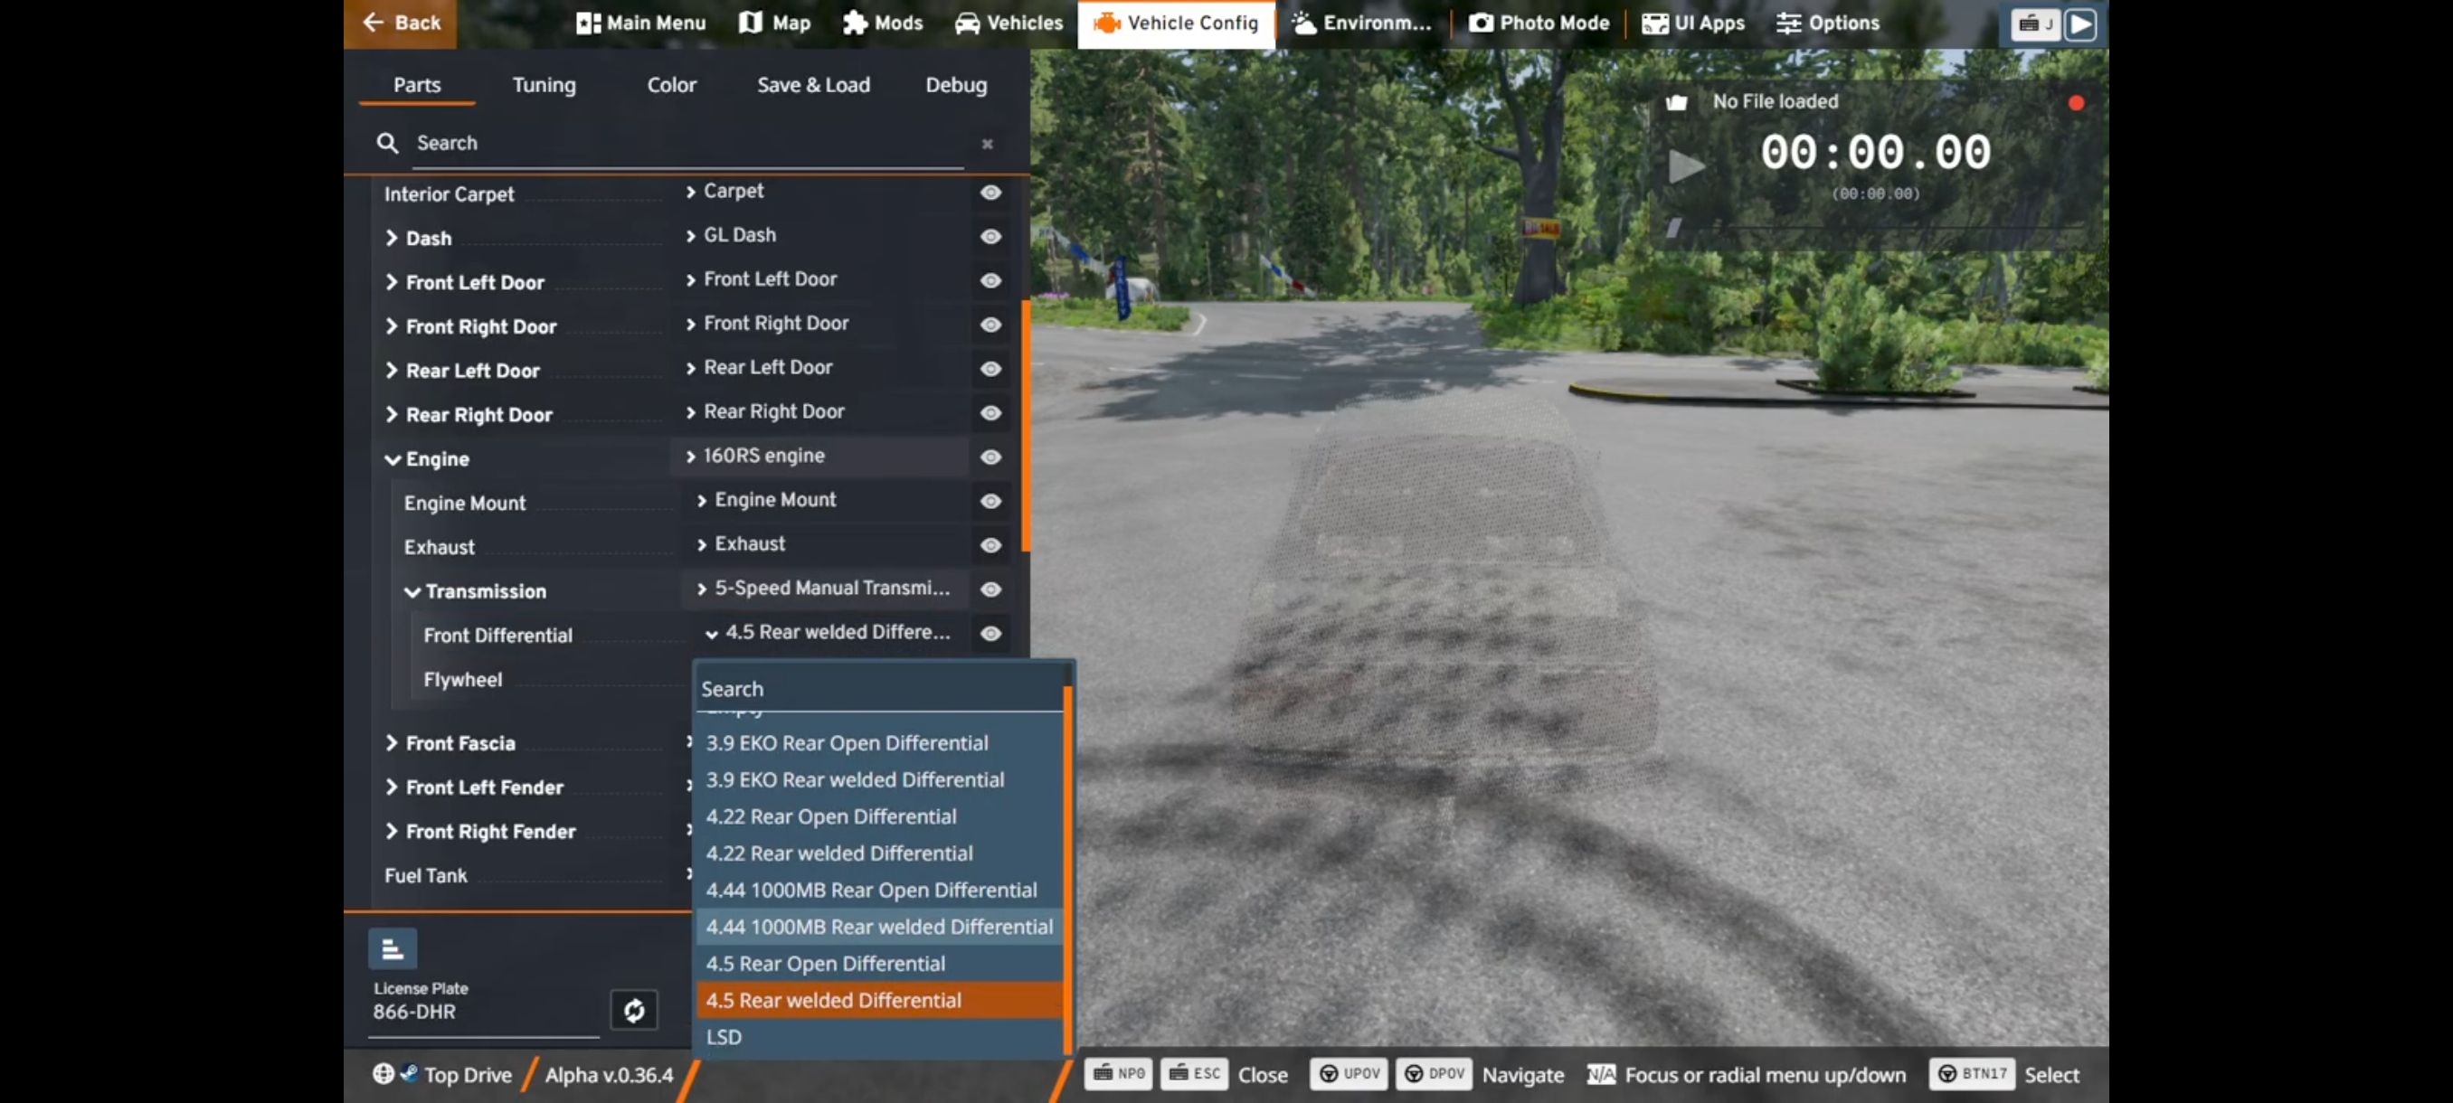2453x1103 pixels.
Task: Open Photo Mode camera menu
Action: tap(1539, 23)
